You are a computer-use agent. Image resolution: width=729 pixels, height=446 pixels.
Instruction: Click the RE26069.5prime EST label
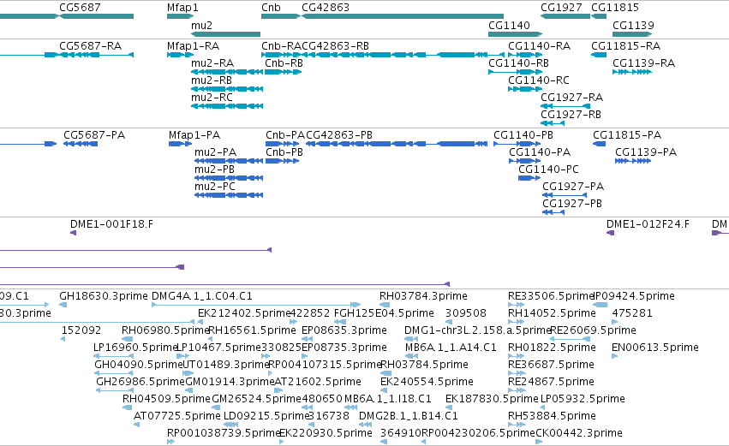click(x=594, y=330)
